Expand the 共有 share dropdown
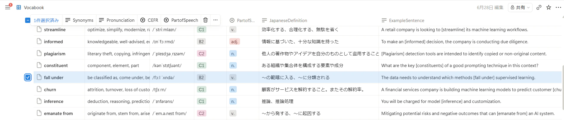Viewport: 564px width, 120px height. point(520,7)
